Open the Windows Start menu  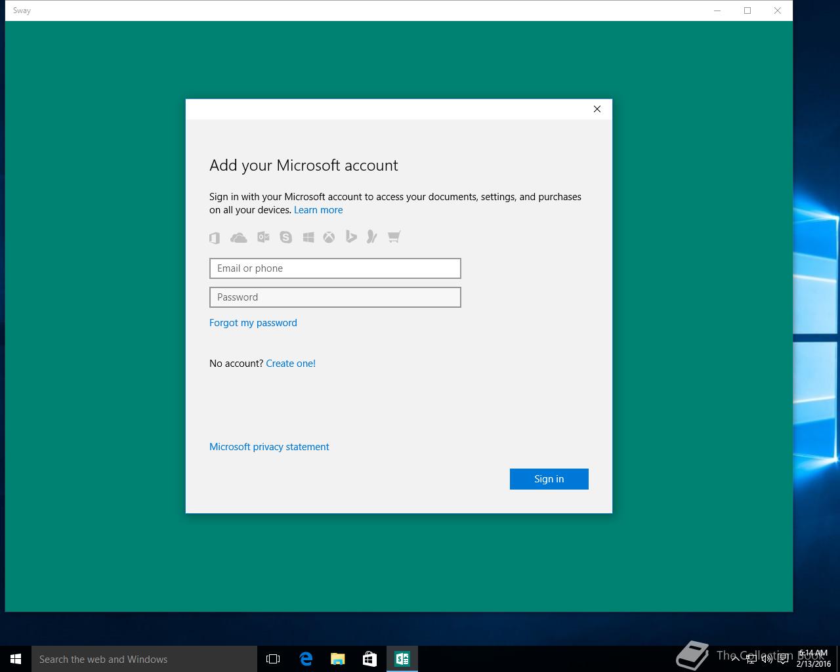click(16, 659)
